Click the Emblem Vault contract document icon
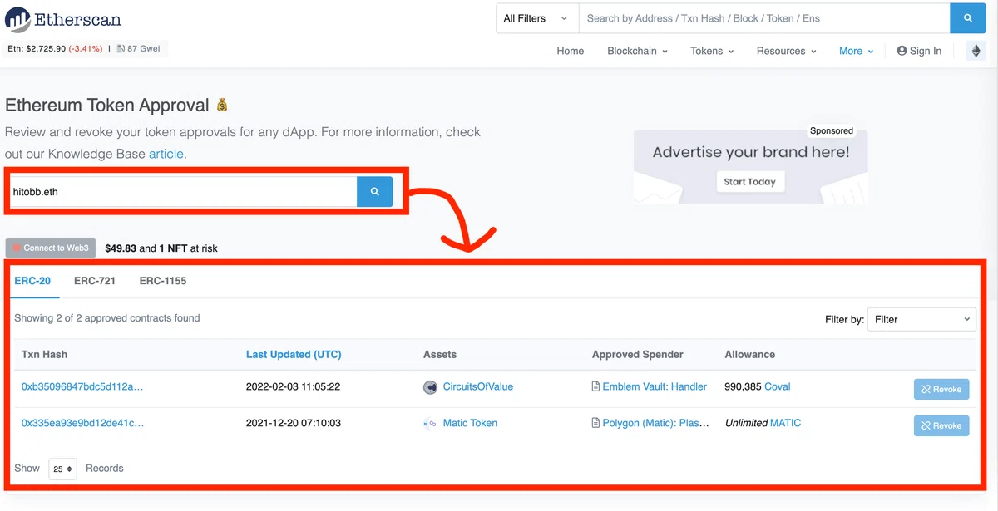The height and width of the screenshot is (511, 998). (x=595, y=387)
